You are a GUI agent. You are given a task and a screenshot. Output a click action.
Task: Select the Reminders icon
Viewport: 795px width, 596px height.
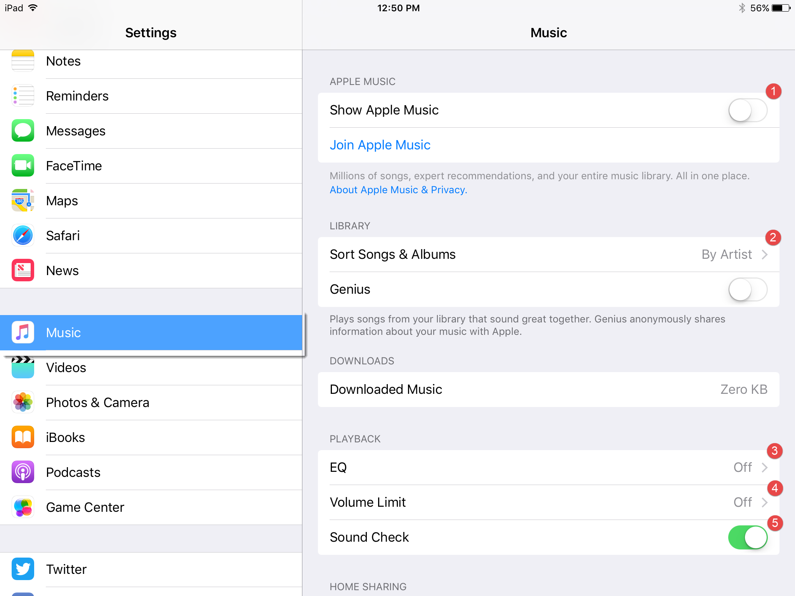click(x=23, y=96)
